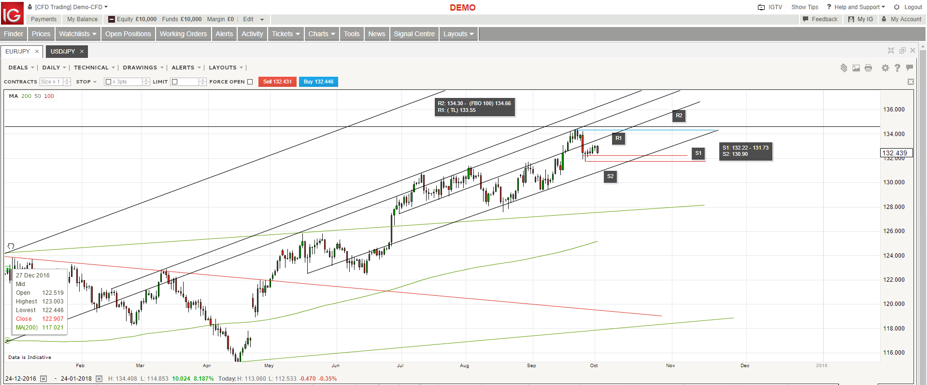The width and height of the screenshot is (927, 385).
Task: Open the TECHNICAL indicators menu
Action: tap(94, 68)
